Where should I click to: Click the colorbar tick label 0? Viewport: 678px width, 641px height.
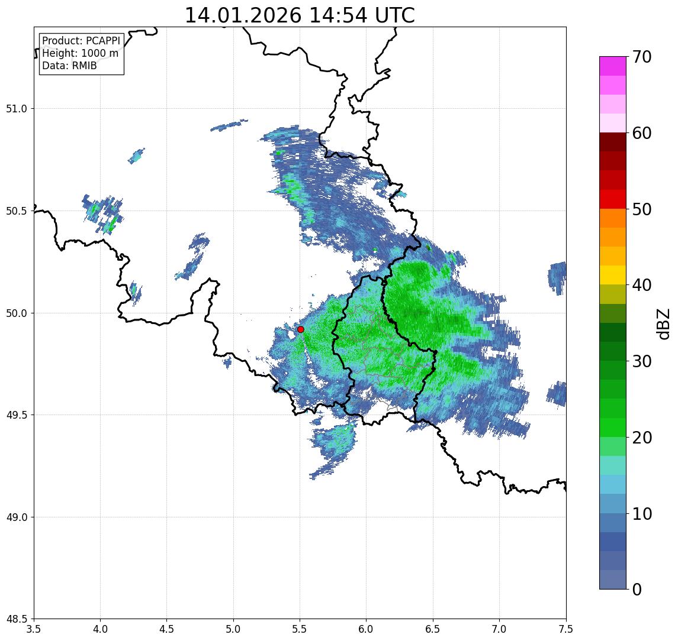[x=637, y=589]
